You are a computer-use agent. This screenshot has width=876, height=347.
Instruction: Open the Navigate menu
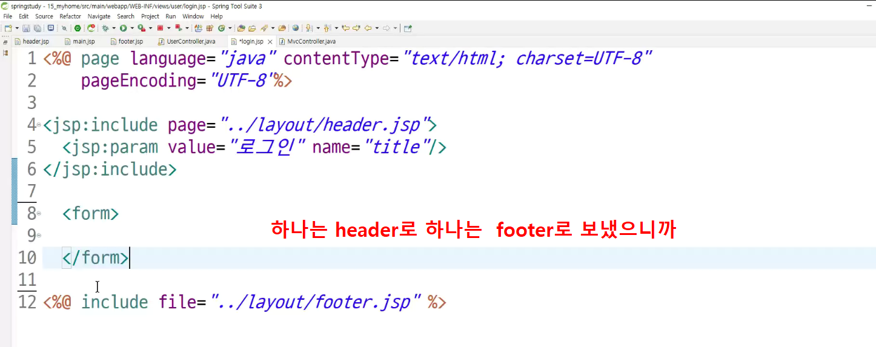pos(99,16)
